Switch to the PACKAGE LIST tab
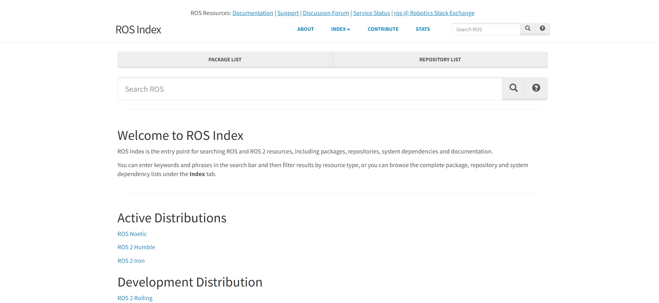 pos(225,60)
